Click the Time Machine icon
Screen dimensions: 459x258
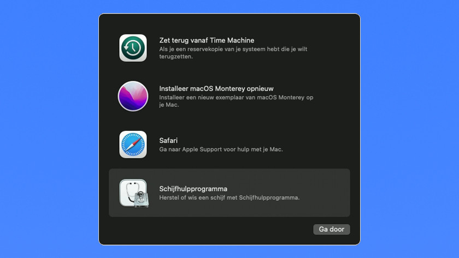[133, 48]
